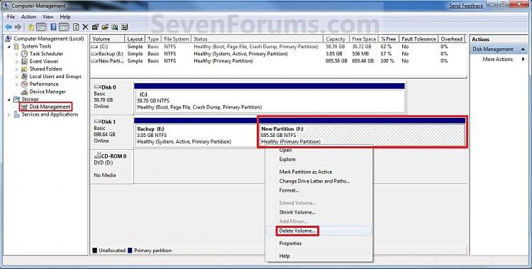The image size is (532, 269).
Task: Select the New Parti... row in volume list
Action: (x=278, y=61)
